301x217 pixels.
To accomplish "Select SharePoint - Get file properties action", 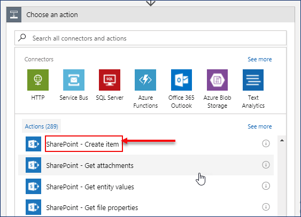I will point(146,207).
